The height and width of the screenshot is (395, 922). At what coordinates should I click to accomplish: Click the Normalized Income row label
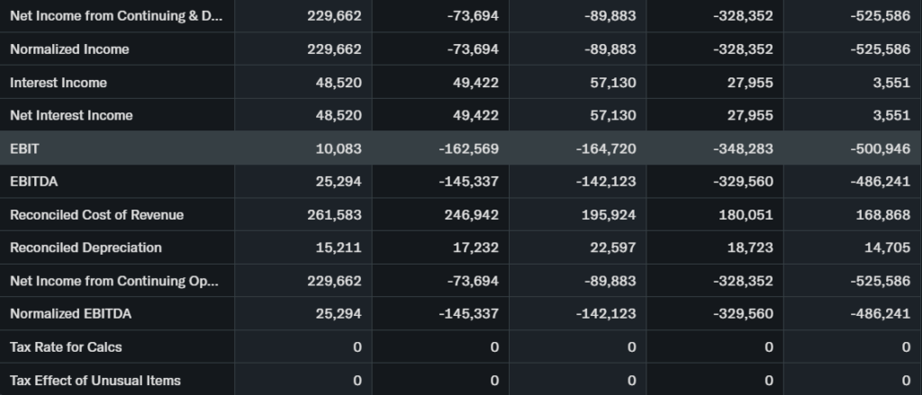(69, 49)
